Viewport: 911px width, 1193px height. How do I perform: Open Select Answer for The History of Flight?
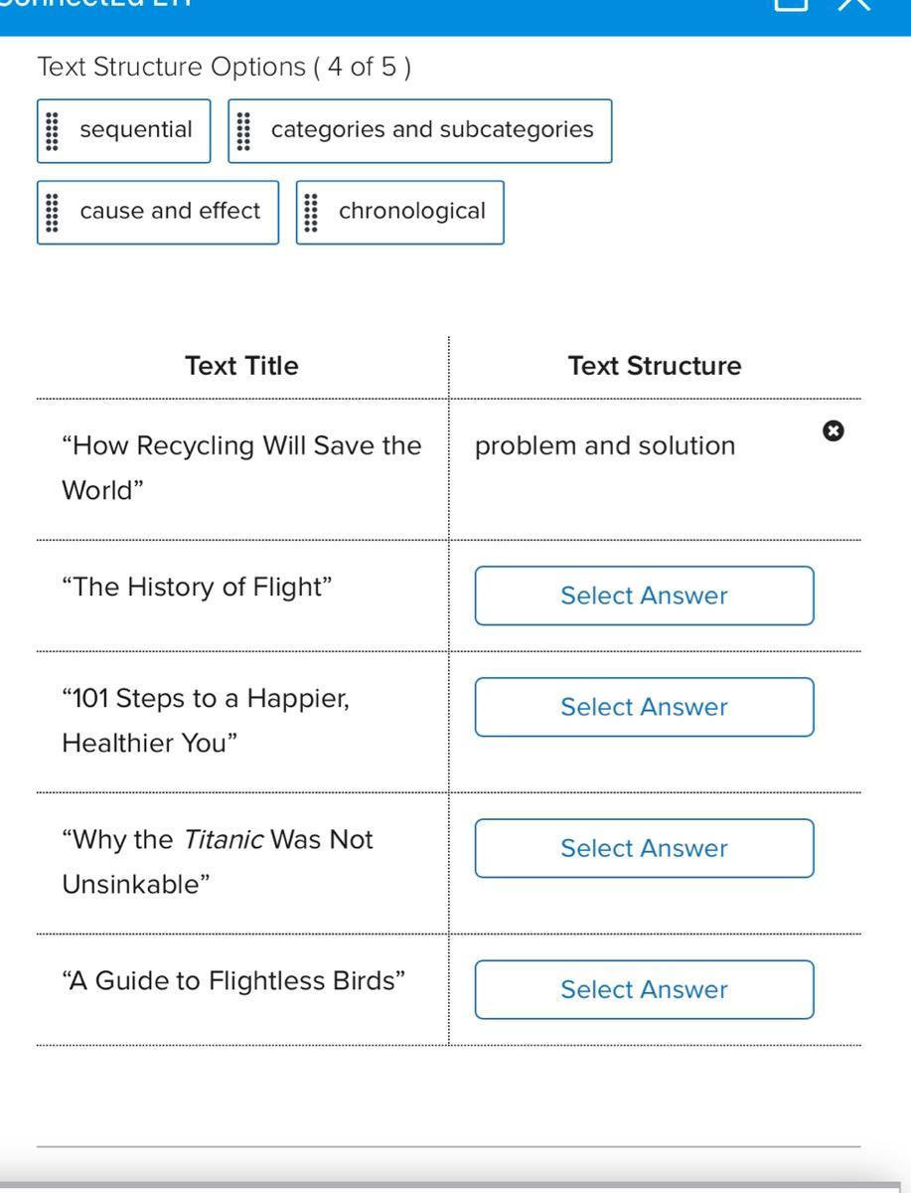[x=644, y=596]
